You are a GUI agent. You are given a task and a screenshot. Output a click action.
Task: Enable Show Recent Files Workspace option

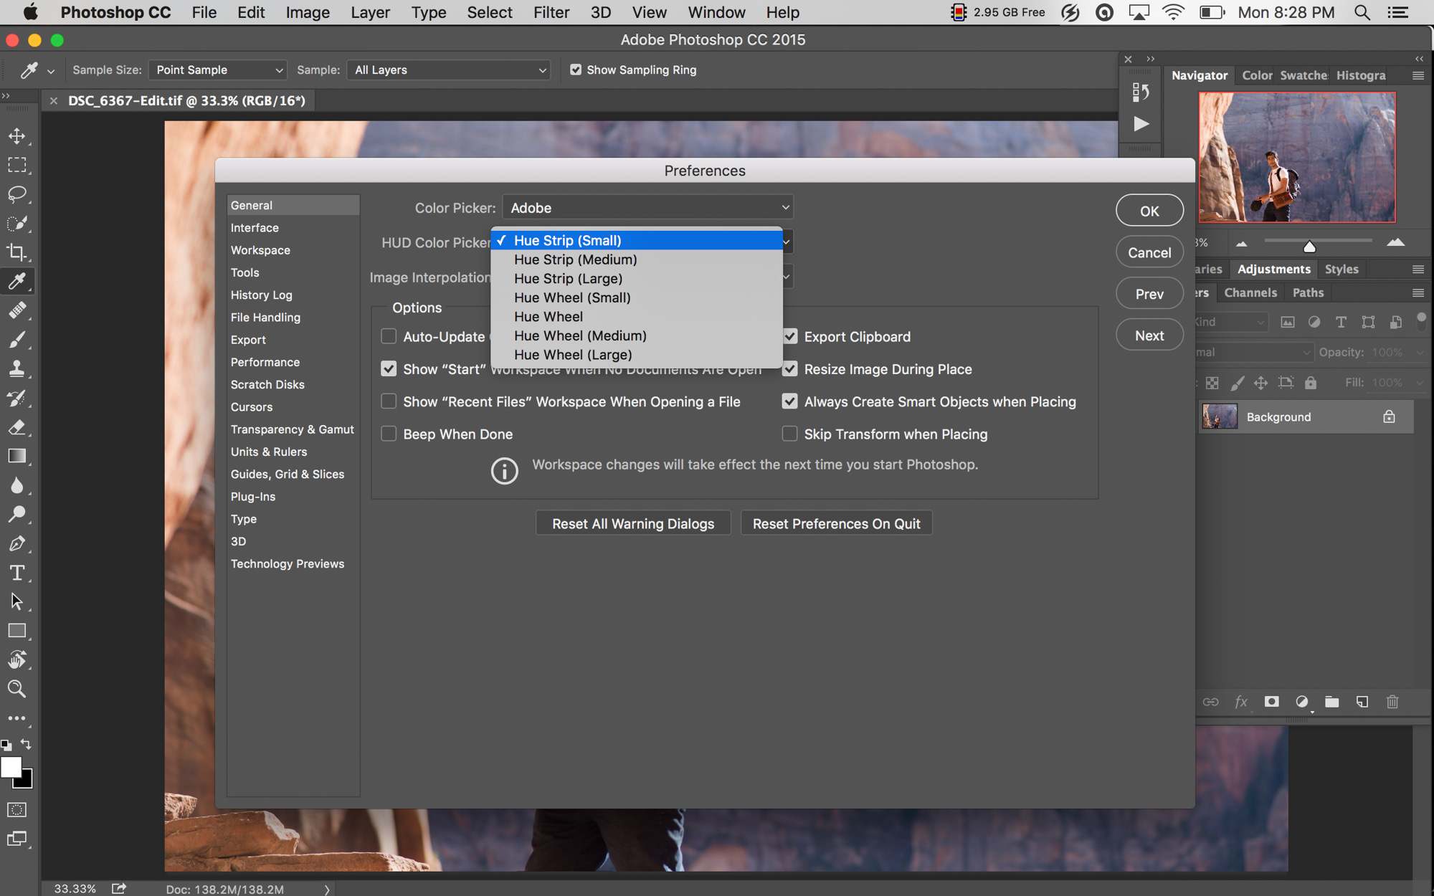[389, 401]
